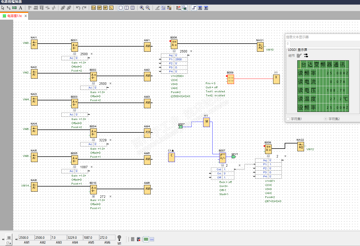Click the M1 light bulb indicator

coord(119,238)
